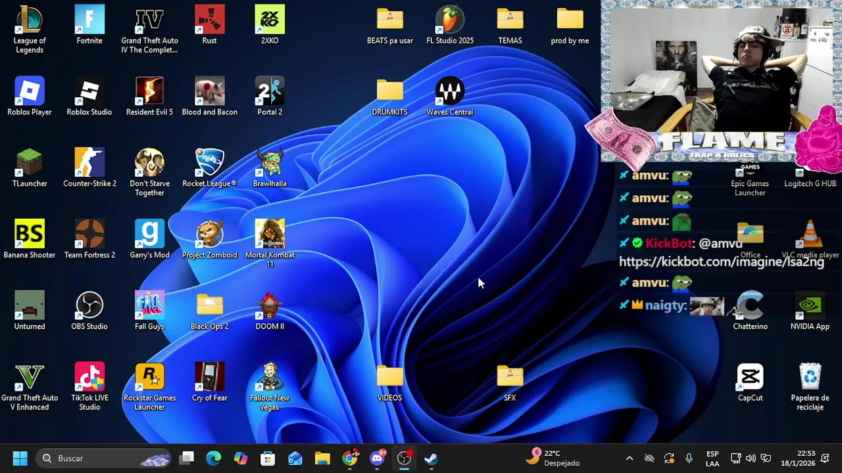
Task: Open ESP LAA language switcher
Action: (x=712, y=459)
